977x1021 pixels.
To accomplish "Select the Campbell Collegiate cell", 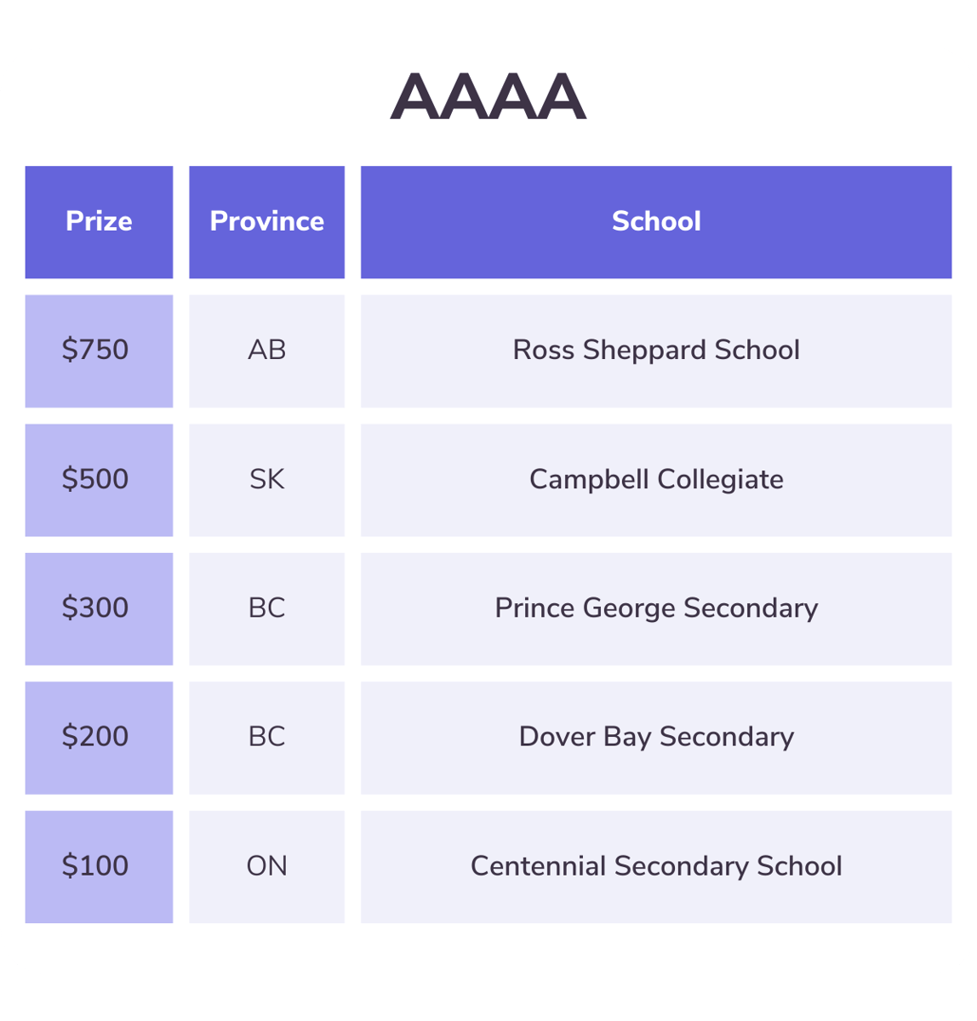I will pos(655,480).
